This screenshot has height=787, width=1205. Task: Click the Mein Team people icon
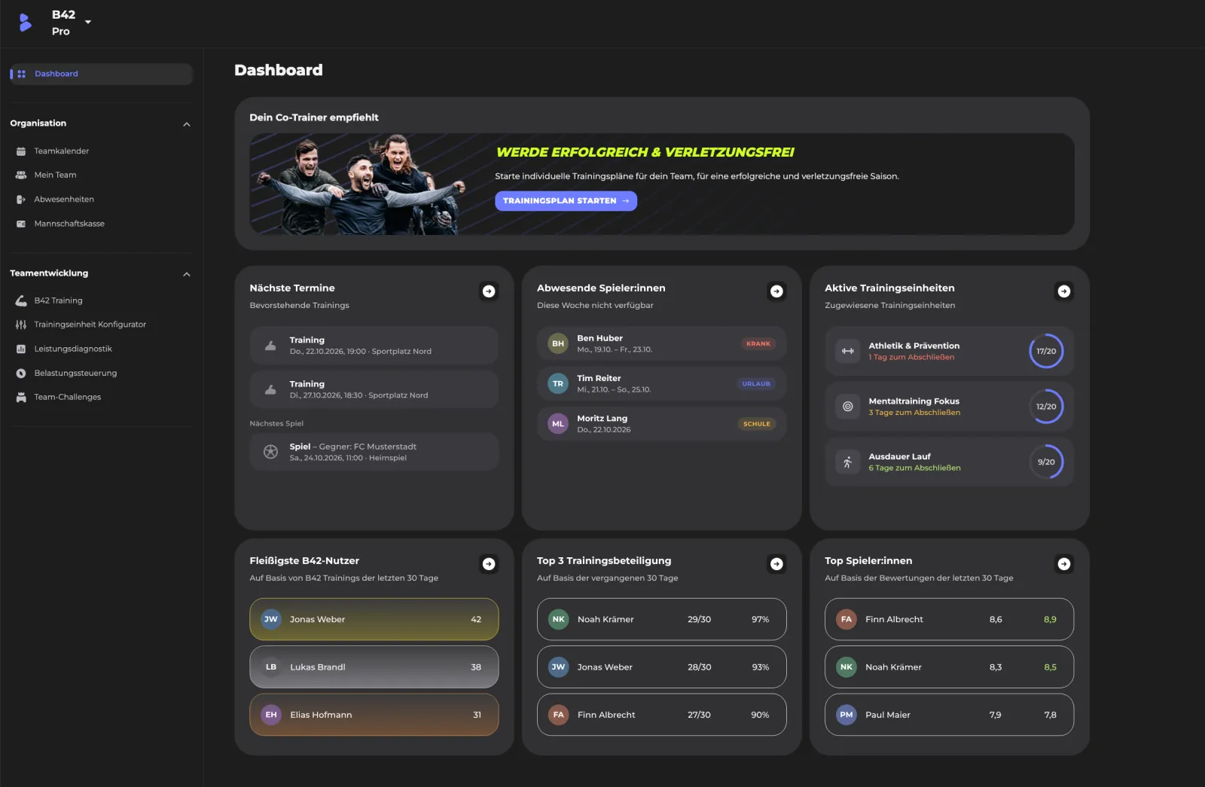21,175
